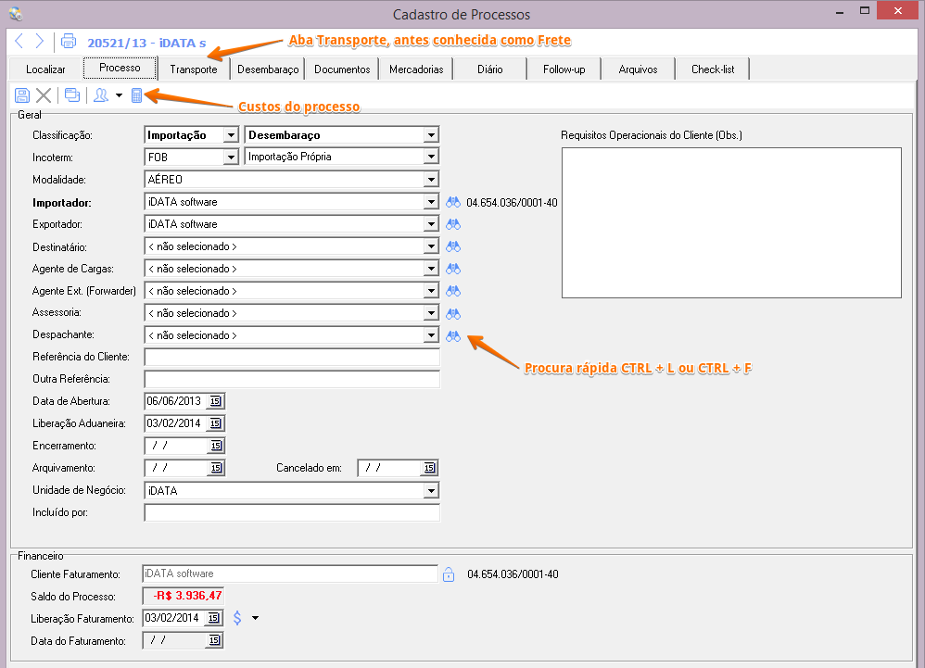Screen dimensions: 925x668
Task: Open the Modalidade dropdown showing AÉREO
Action: click(x=430, y=180)
